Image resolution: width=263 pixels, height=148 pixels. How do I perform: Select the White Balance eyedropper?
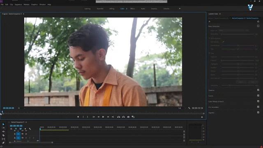point(223,42)
